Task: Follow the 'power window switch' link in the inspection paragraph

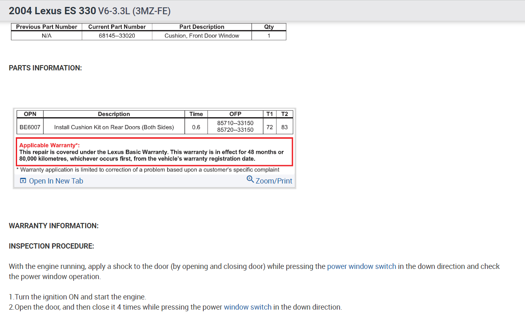Action: click(x=362, y=266)
